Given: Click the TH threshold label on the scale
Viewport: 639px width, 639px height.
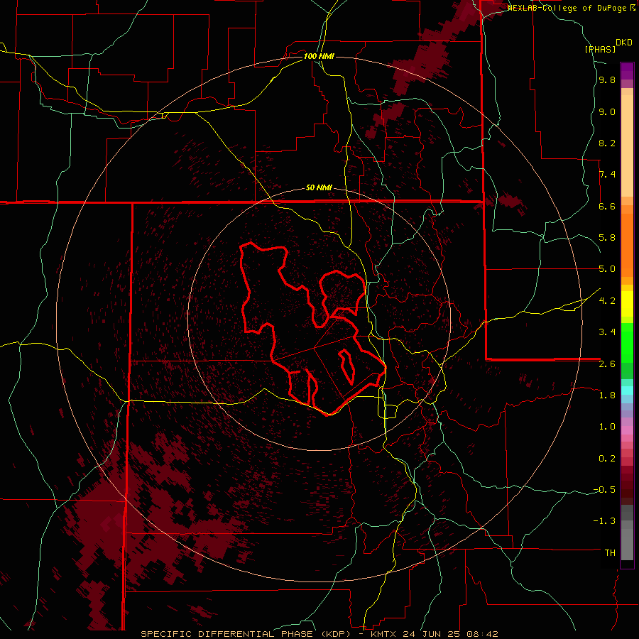Looking at the screenshot, I should (x=610, y=553).
